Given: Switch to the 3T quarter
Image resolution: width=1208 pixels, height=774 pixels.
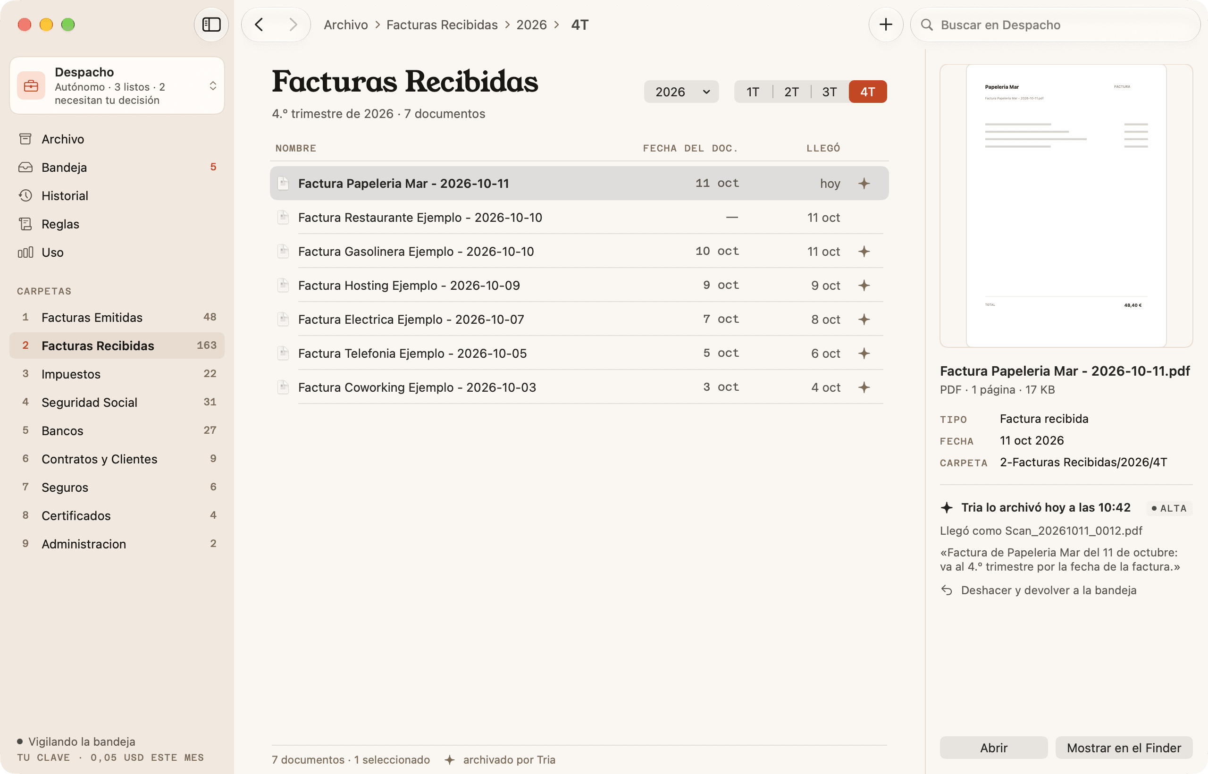Looking at the screenshot, I should pyautogui.click(x=830, y=92).
